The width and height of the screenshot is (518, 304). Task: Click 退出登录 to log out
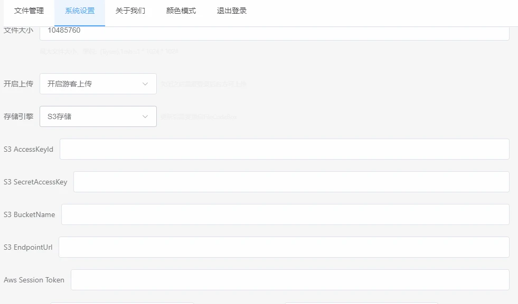(x=232, y=11)
